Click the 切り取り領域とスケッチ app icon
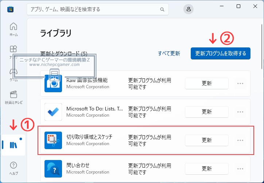This screenshot has height=183, width=264. pos(53,140)
